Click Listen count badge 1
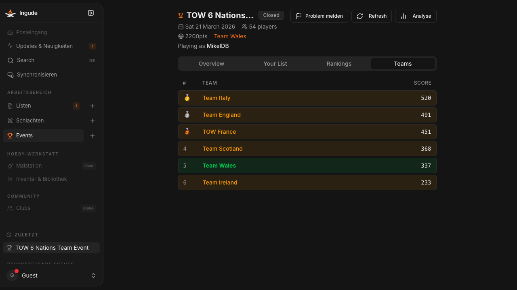Viewport: 517px width, 290px height. click(76, 106)
